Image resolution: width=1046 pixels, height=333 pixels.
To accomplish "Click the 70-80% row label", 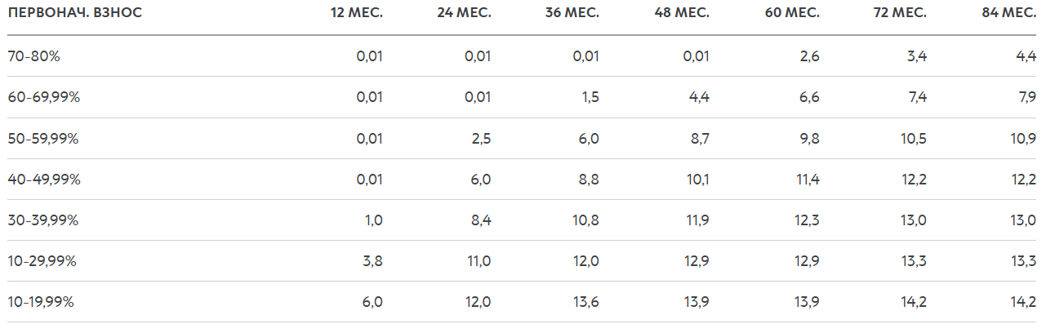I will [34, 56].
